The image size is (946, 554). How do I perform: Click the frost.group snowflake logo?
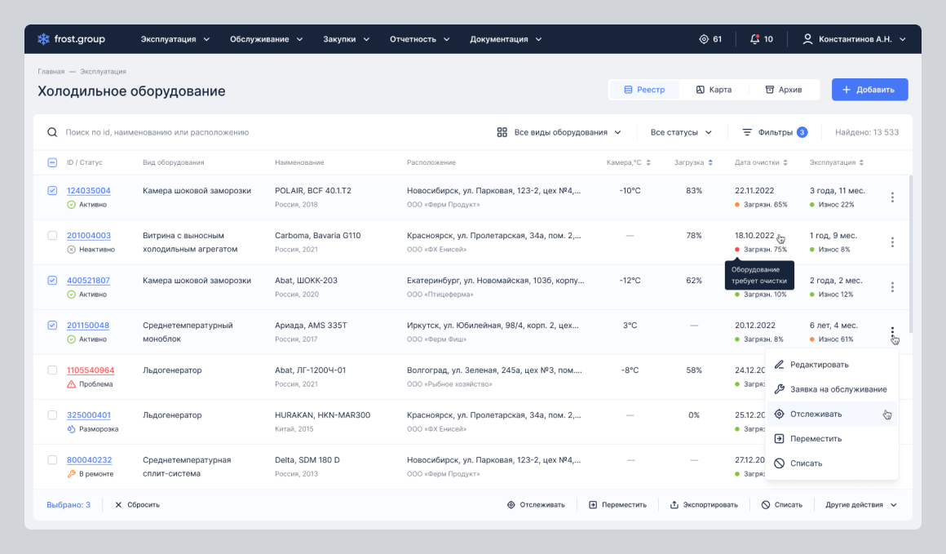click(x=43, y=39)
